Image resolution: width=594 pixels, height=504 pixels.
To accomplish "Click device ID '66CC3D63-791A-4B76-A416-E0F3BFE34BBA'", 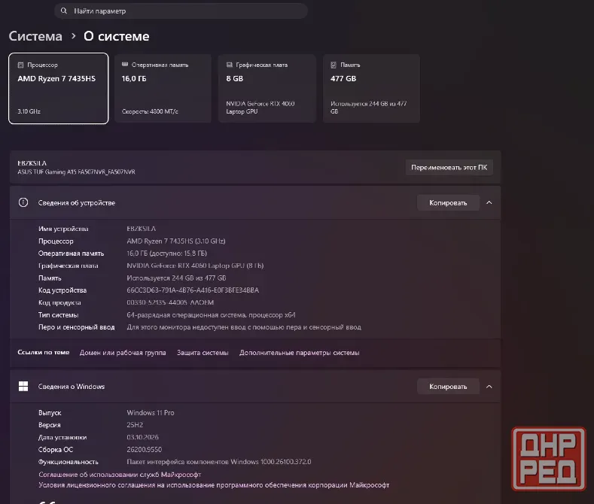I will point(193,290).
